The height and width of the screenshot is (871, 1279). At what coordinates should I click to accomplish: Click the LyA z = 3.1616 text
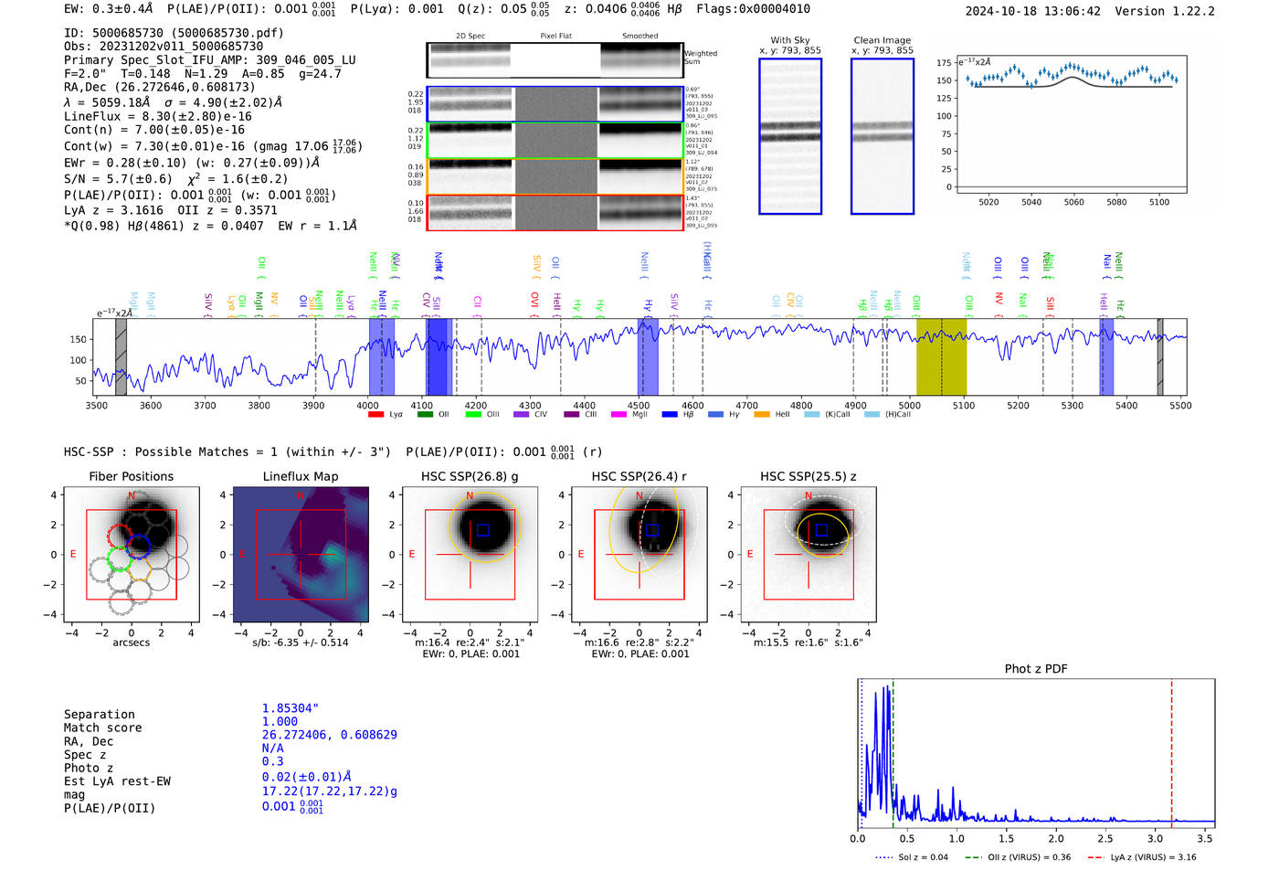[x=113, y=209]
